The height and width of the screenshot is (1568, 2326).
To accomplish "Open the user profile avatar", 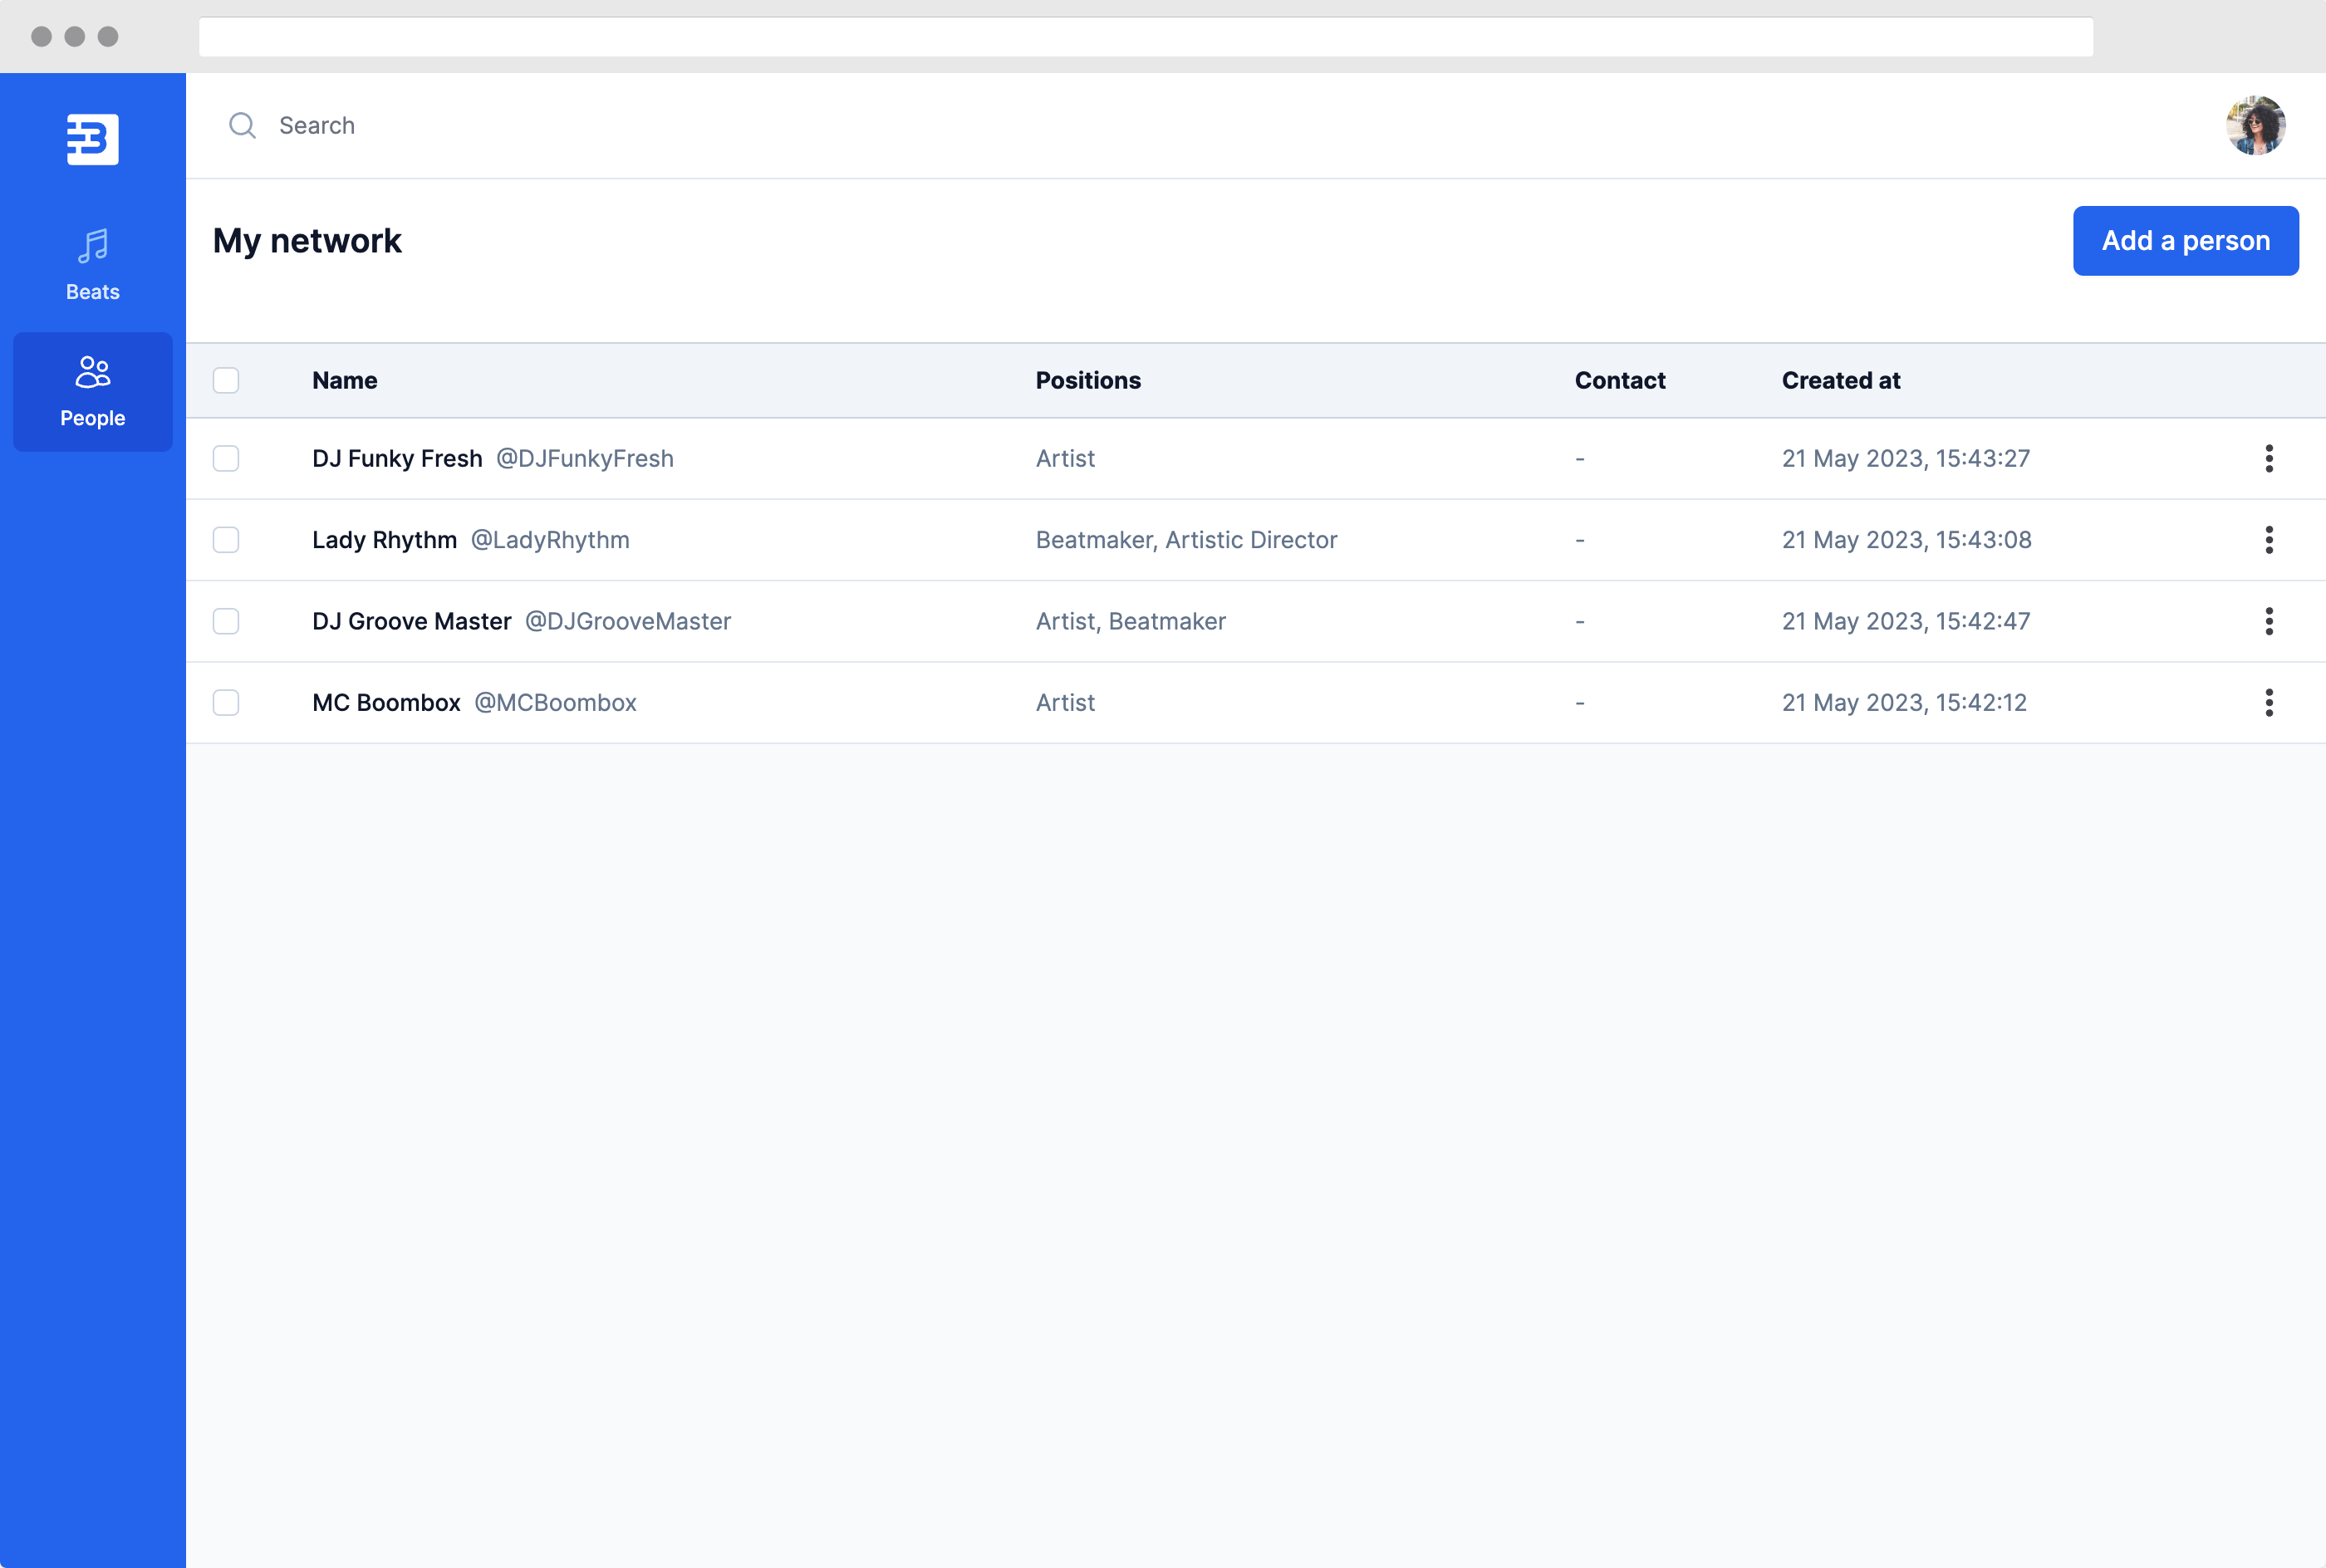I will click(x=2255, y=125).
